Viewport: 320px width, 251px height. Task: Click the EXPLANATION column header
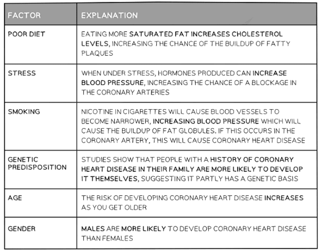[109, 16]
